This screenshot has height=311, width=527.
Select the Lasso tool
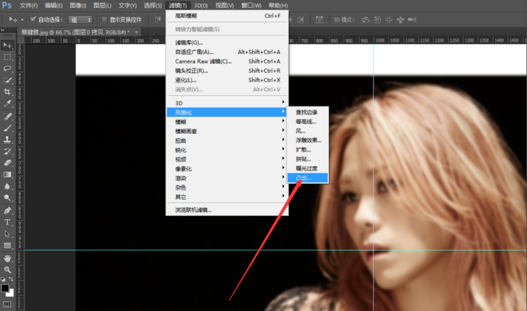7,69
